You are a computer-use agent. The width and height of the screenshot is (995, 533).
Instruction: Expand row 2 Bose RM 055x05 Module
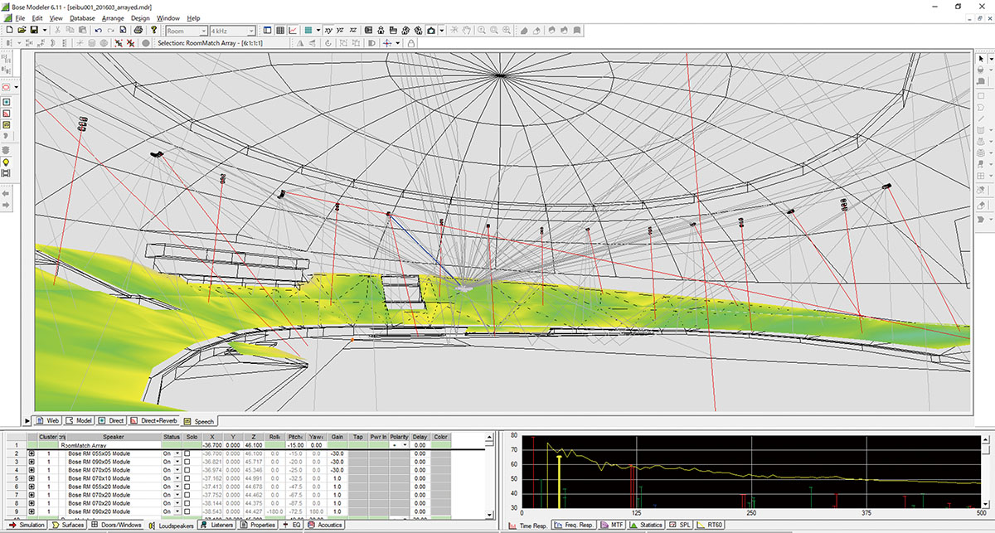pos(32,454)
